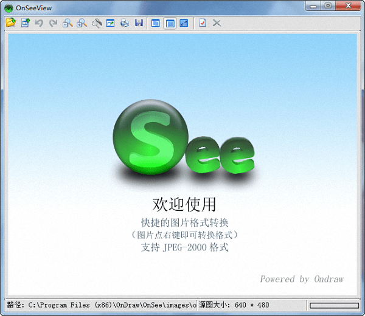Click the second magnifier zoom icon
The image size is (365, 316).
[x=82, y=23]
